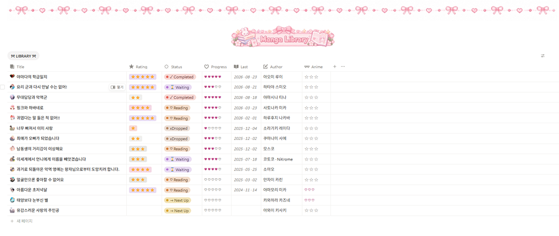Click the page icon of 너무 빠져서 이미 사랑

12,128
